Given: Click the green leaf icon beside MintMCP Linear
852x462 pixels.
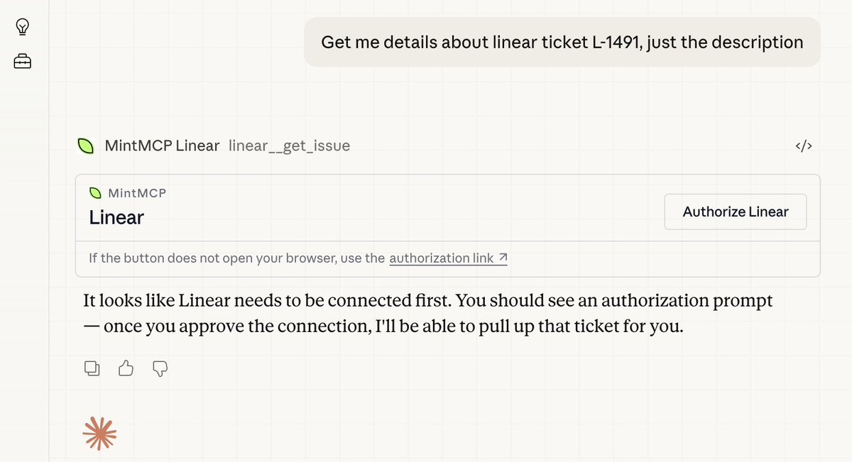Looking at the screenshot, I should 86,146.
